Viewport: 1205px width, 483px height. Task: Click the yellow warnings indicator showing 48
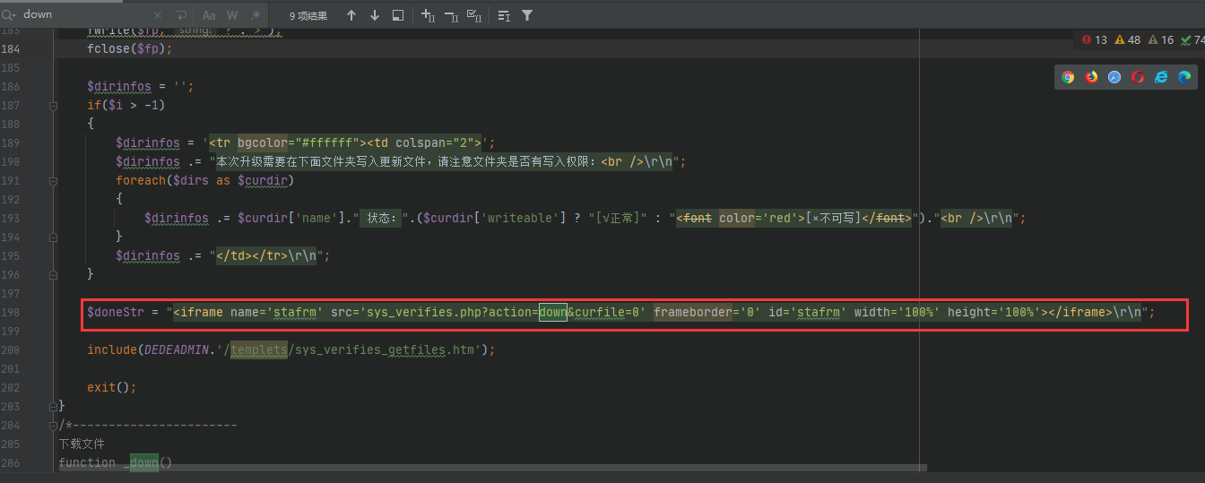coord(1128,39)
